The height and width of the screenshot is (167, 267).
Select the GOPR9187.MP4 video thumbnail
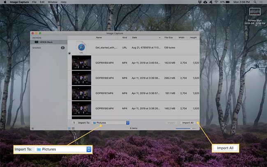click(81, 93)
